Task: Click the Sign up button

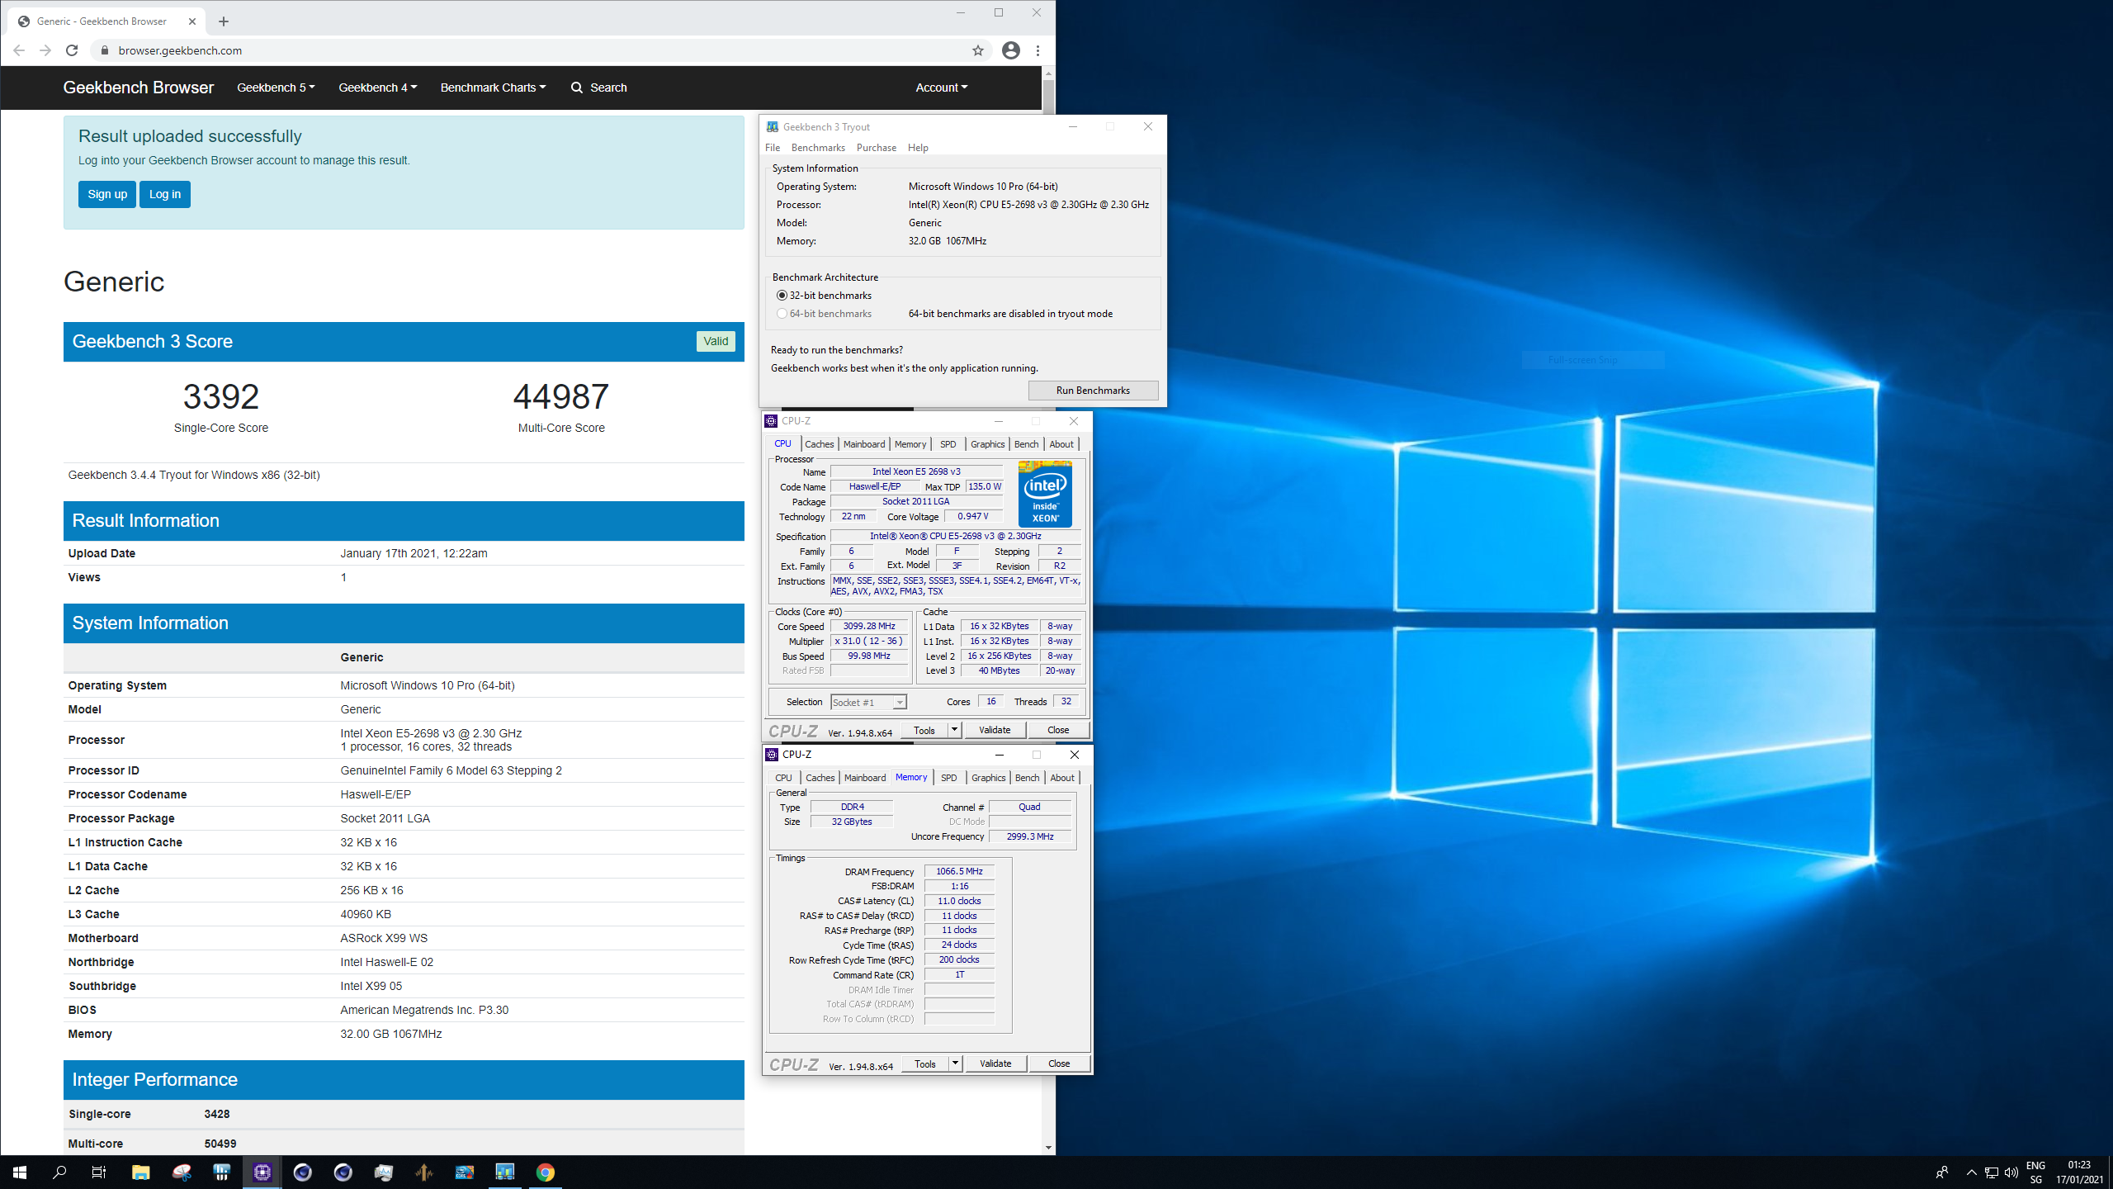Action: (107, 194)
